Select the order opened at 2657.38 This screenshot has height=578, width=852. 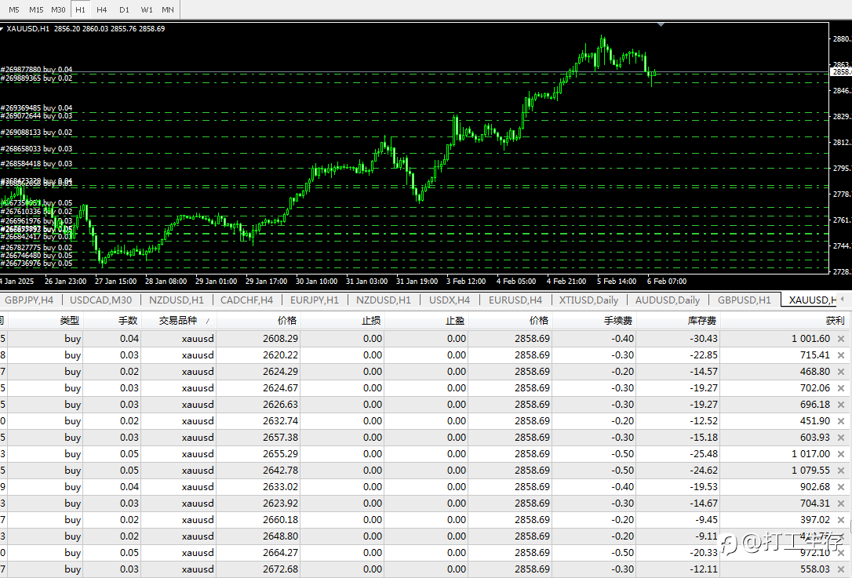point(424,438)
